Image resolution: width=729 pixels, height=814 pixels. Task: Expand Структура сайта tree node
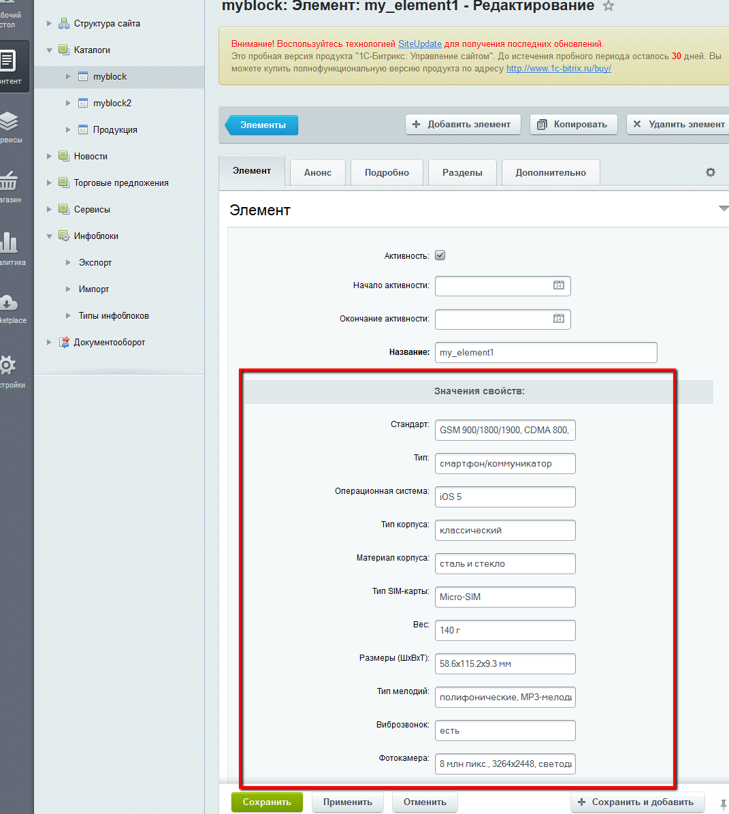point(49,23)
